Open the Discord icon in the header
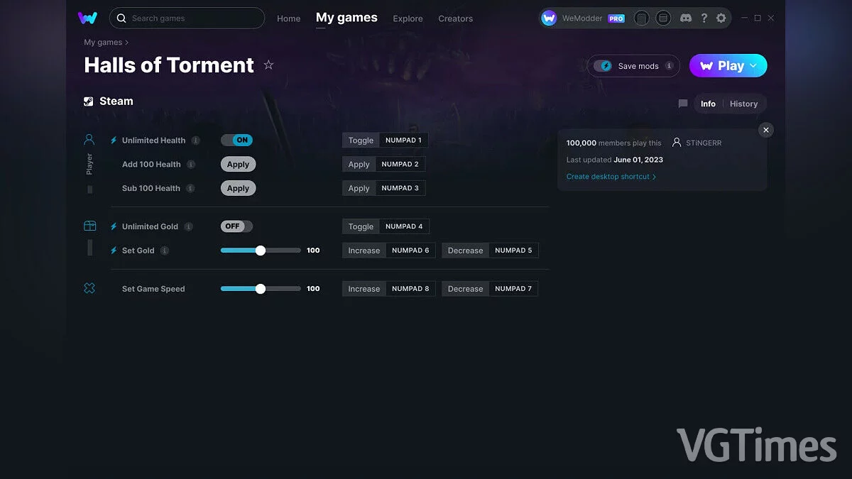The width and height of the screenshot is (852, 479). pos(685,18)
